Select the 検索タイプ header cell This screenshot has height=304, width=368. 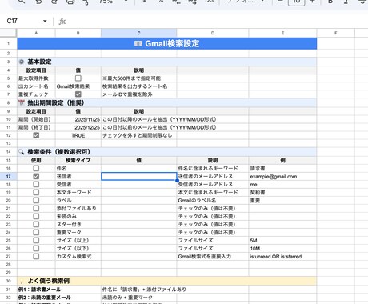tap(78, 160)
